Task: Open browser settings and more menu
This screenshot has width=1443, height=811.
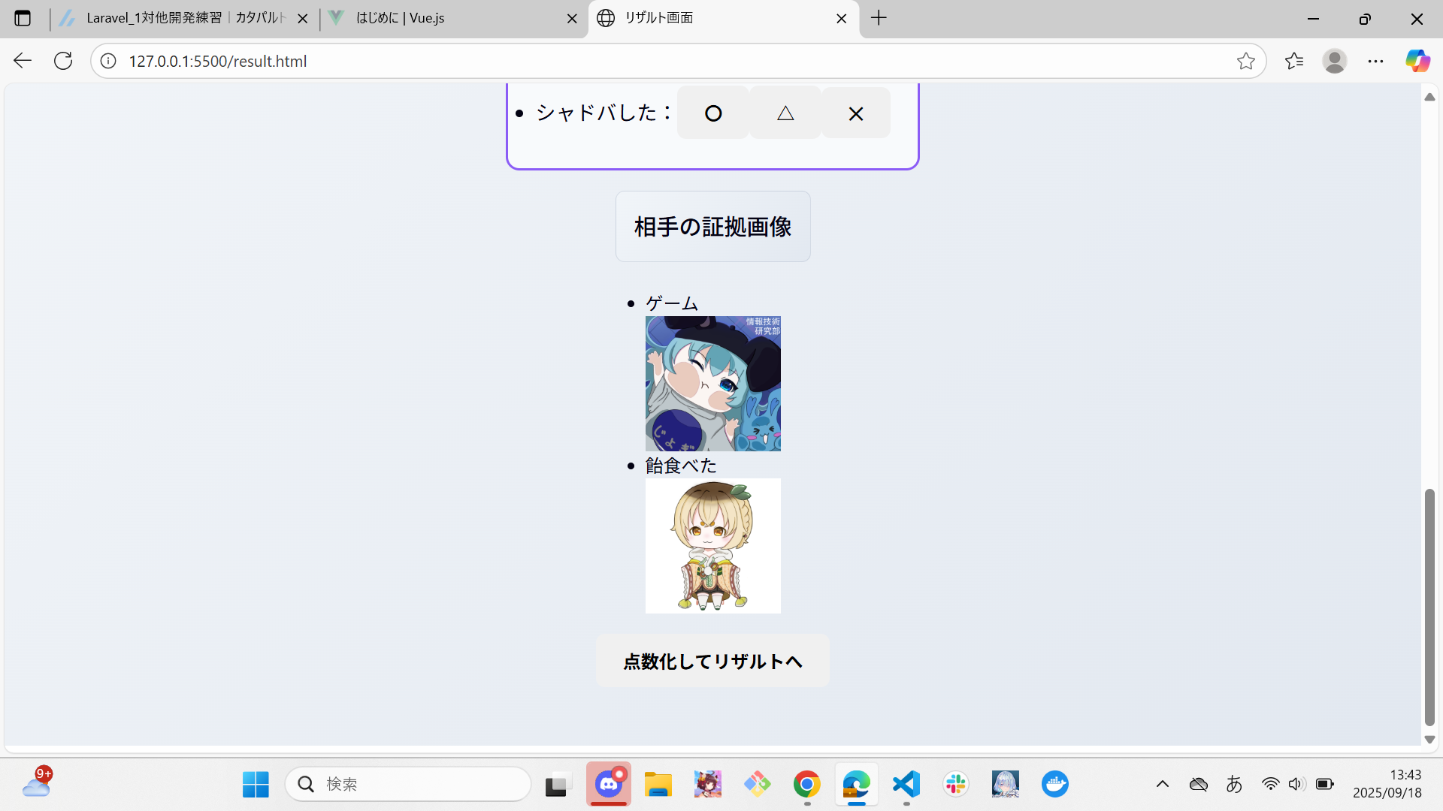Action: (x=1375, y=61)
